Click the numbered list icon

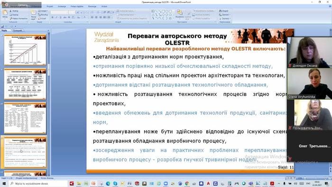click(x=98, y=12)
